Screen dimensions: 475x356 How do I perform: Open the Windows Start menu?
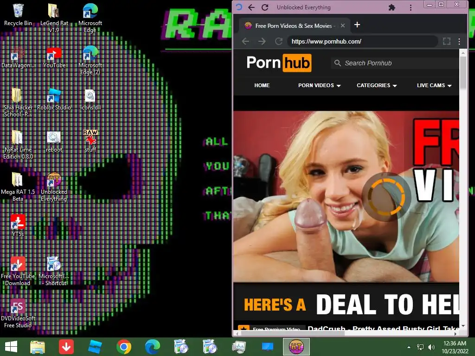pos(11,347)
